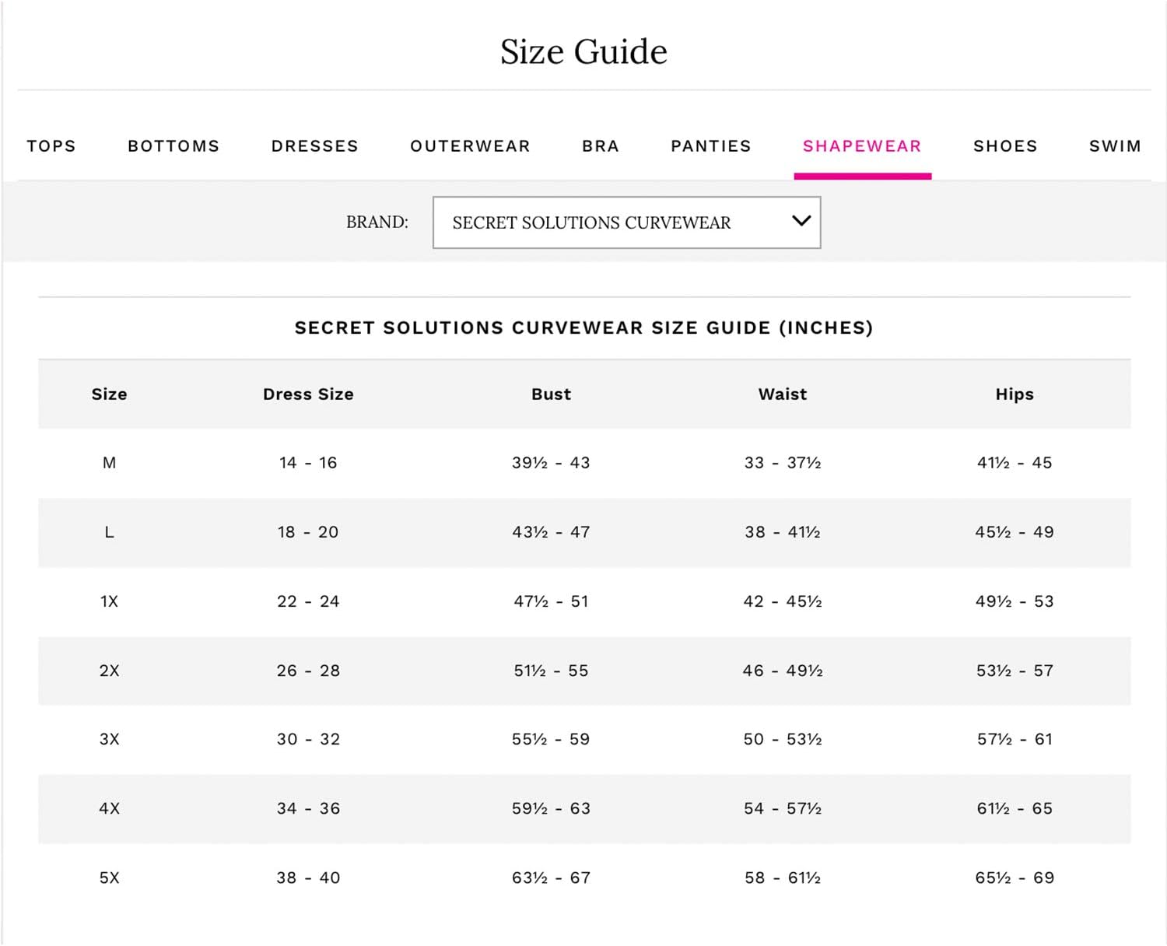Select the Waist column header
The image size is (1167, 946).
coord(783,394)
